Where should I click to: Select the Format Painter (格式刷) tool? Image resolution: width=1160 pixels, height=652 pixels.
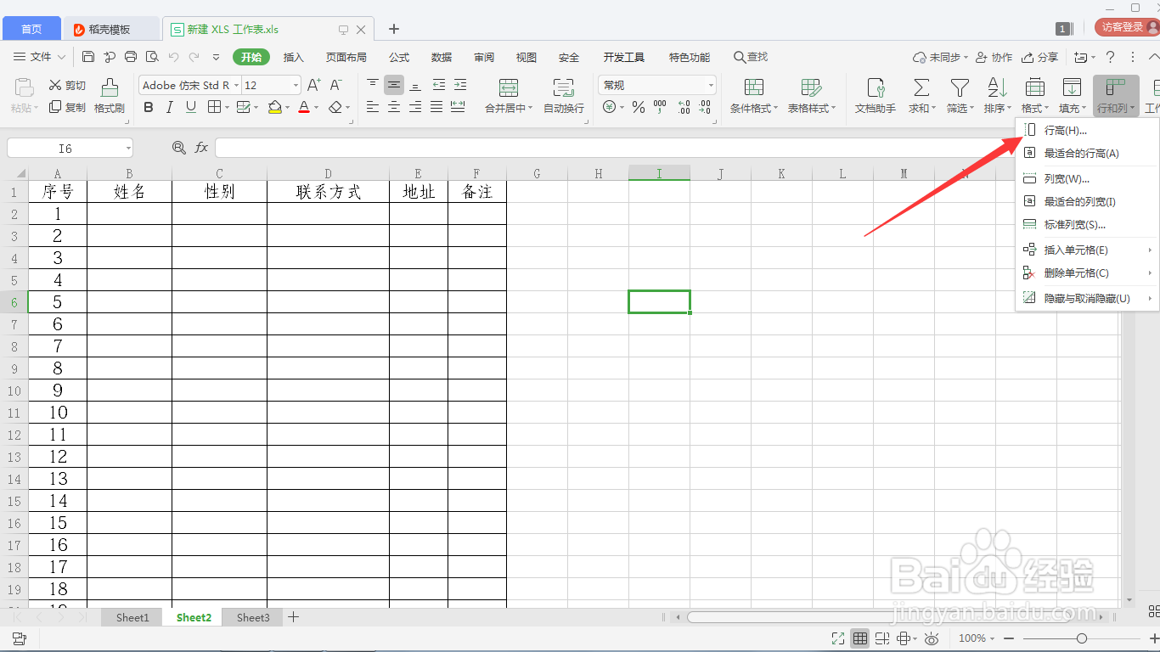(110, 96)
